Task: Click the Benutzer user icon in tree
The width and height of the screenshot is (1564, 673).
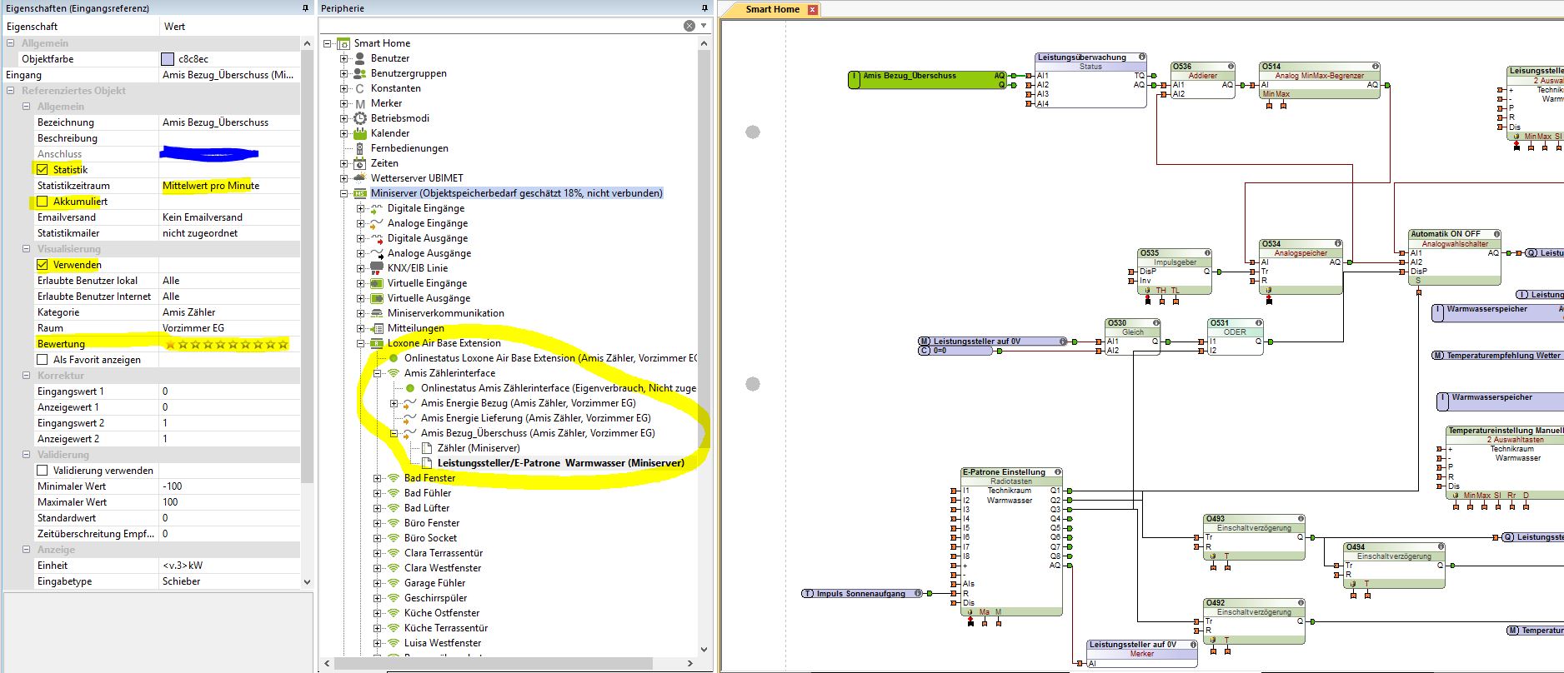Action: tap(360, 58)
